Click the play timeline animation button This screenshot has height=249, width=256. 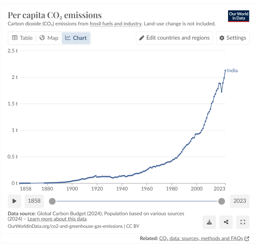pos(14,201)
